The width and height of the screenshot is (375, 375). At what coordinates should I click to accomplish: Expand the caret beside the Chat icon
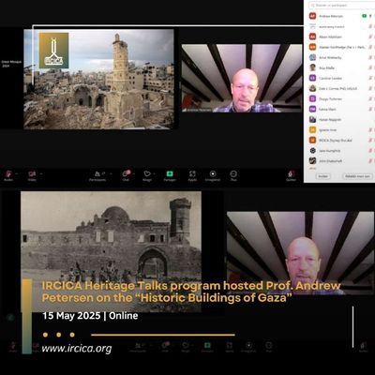tap(134, 173)
